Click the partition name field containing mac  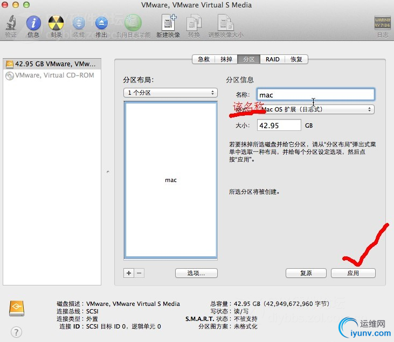pyautogui.click(x=316, y=95)
